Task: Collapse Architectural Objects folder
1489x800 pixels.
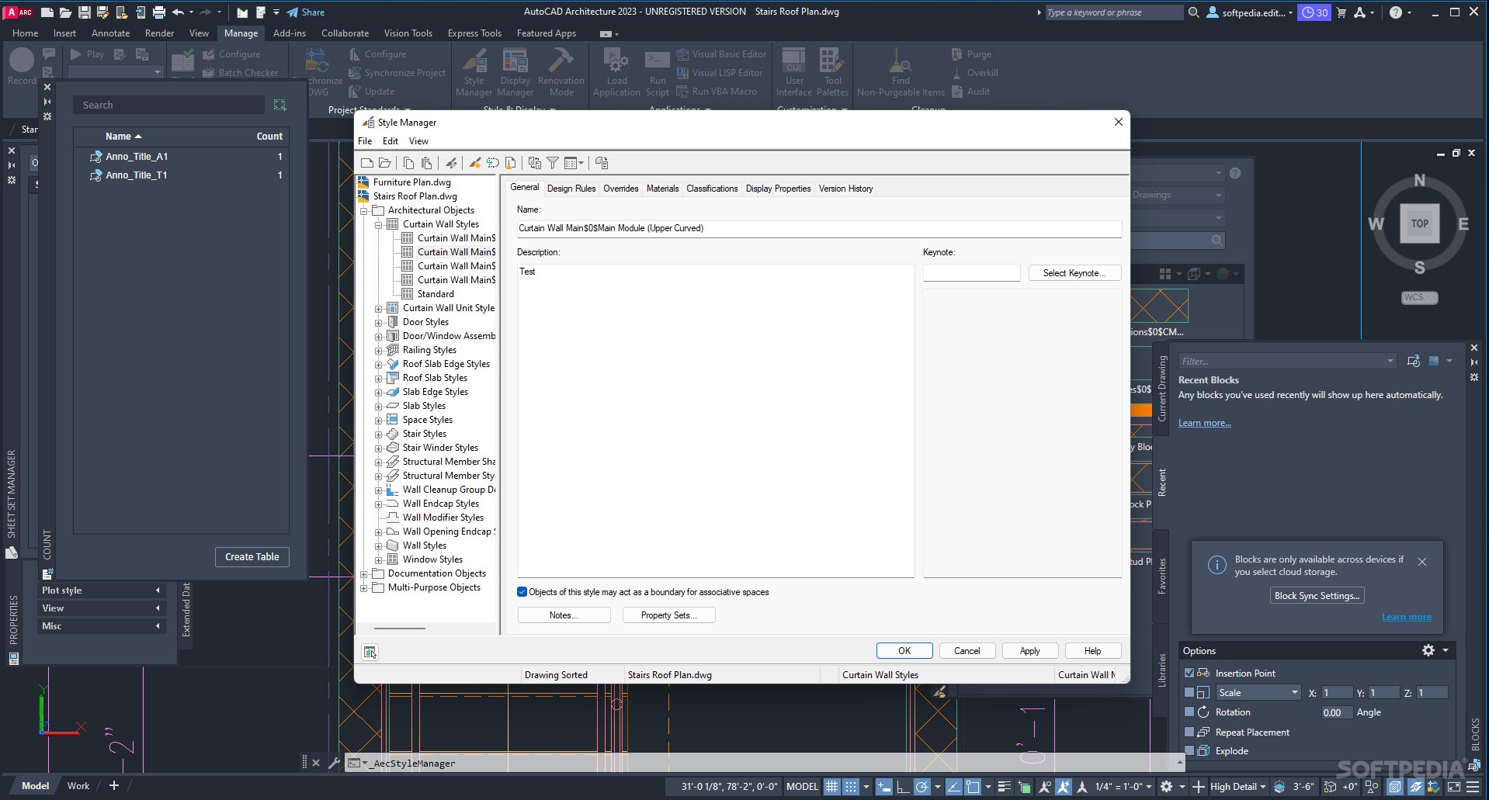Action: 363,210
